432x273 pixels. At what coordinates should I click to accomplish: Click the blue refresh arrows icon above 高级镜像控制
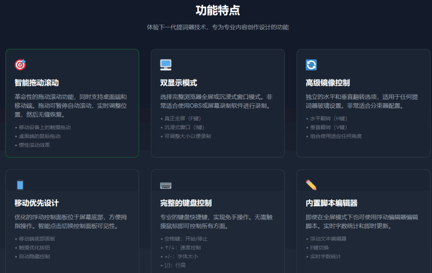pyautogui.click(x=311, y=65)
